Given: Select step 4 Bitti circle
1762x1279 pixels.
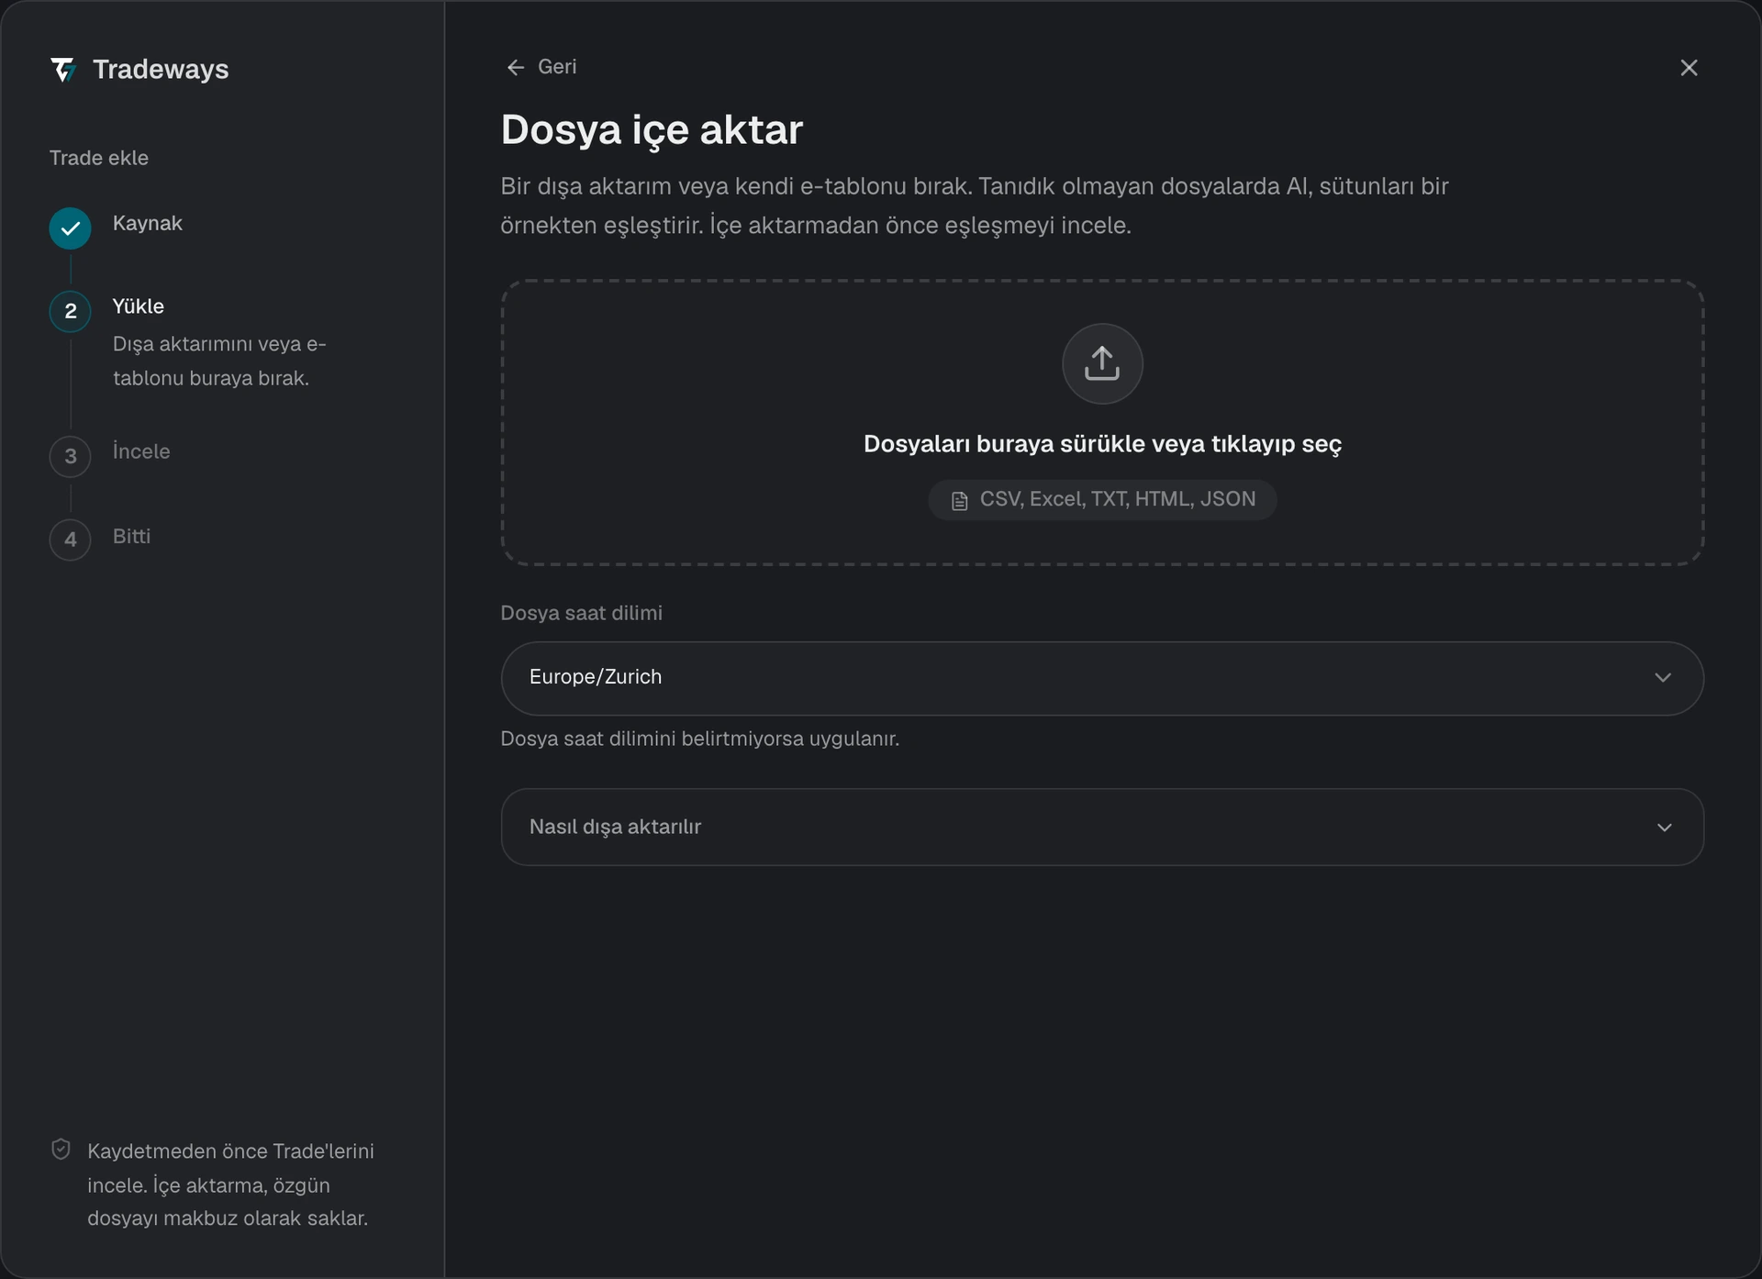Looking at the screenshot, I should point(70,539).
